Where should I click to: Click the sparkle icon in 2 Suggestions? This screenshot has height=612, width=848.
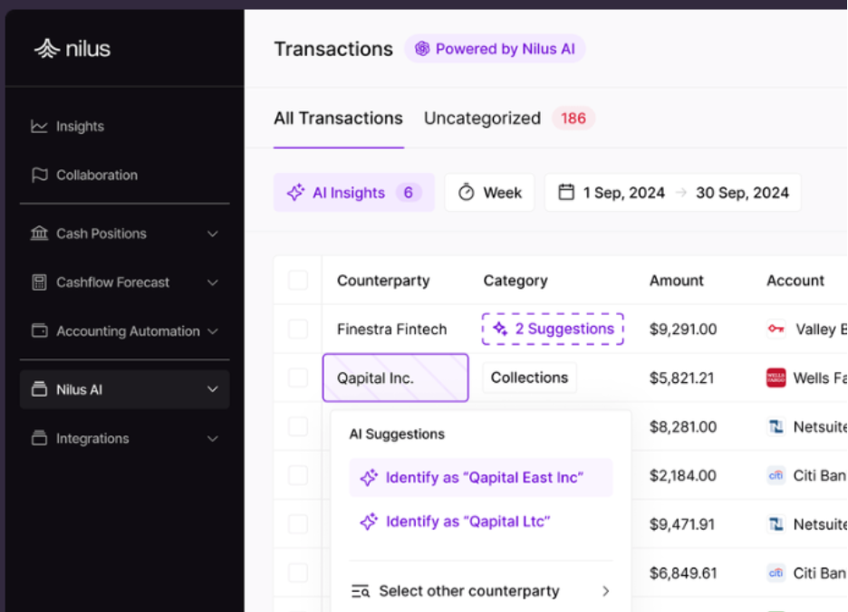point(500,329)
